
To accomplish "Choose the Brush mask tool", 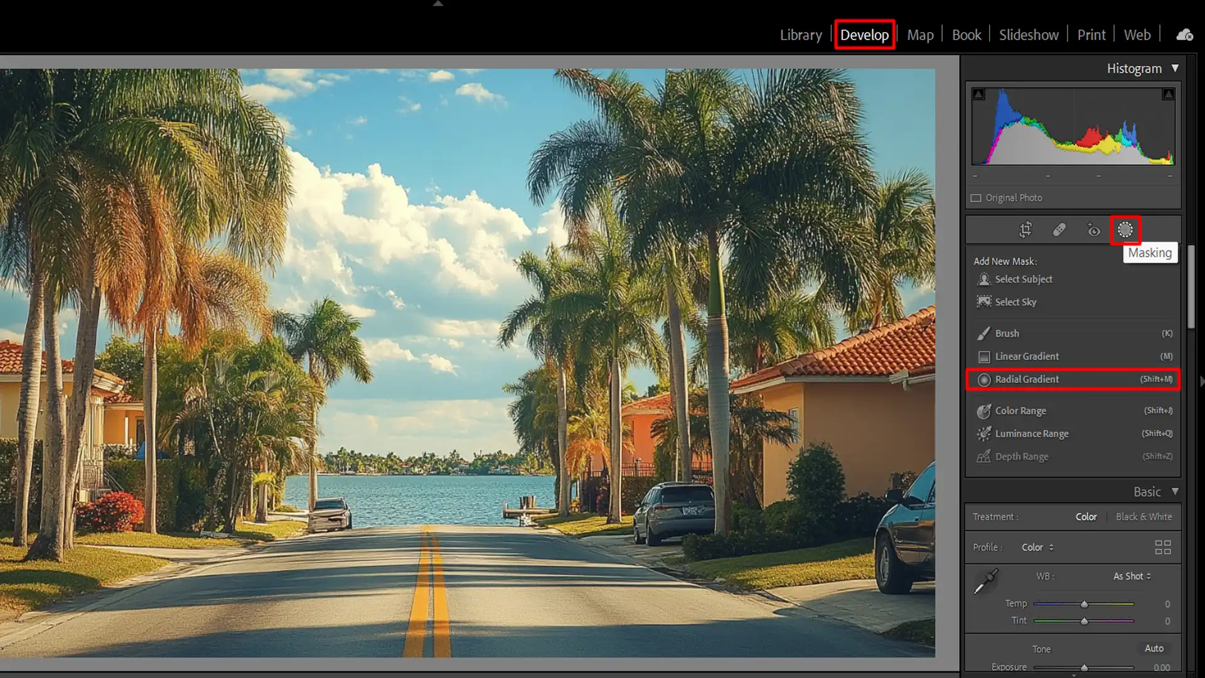I will pyautogui.click(x=1007, y=333).
